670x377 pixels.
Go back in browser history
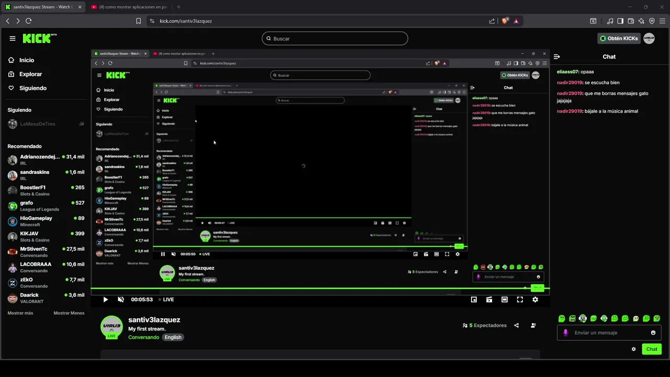(7, 21)
